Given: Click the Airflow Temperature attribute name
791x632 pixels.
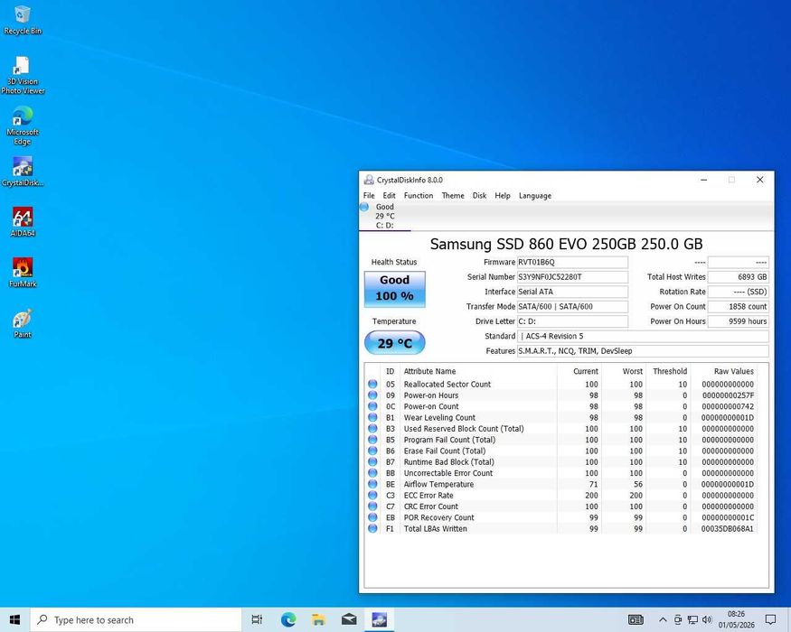Looking at the screenshot, I should click(438, 484).
